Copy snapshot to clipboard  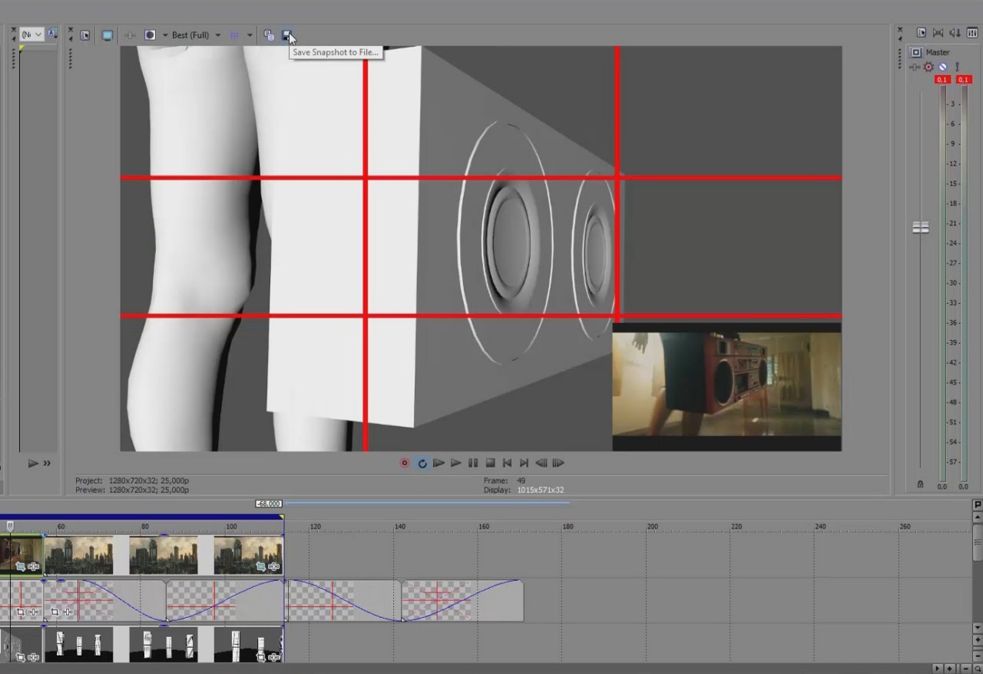point(269,35)
